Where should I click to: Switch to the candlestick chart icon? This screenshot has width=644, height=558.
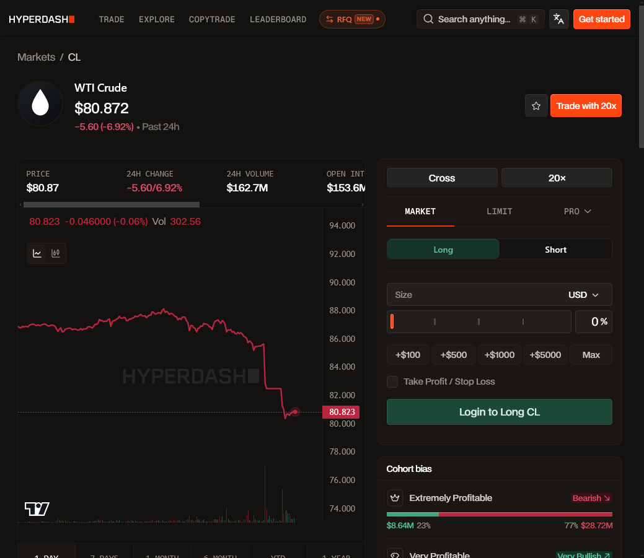pyautogui.click(x=55, y=253)
